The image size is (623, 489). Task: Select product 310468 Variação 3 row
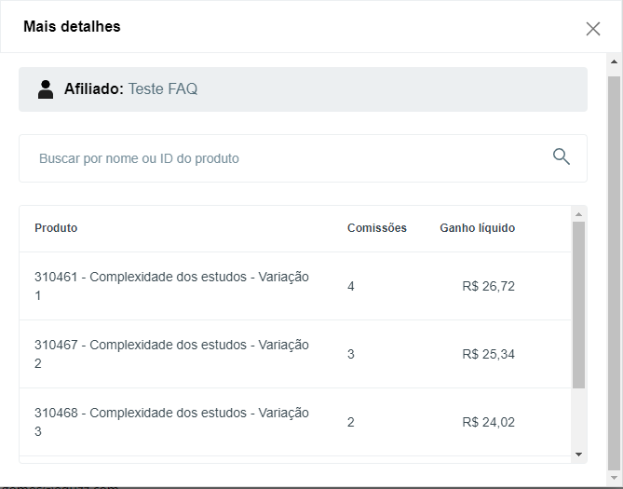pyautogui.click(x=172, y=422)
